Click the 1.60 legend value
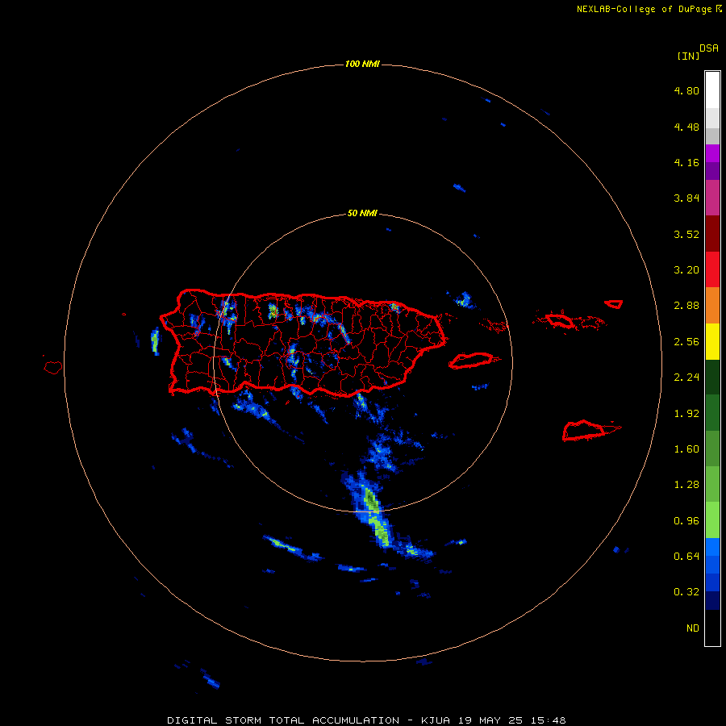726x726 pixels. pyautogui.click(x=686, y=449)
